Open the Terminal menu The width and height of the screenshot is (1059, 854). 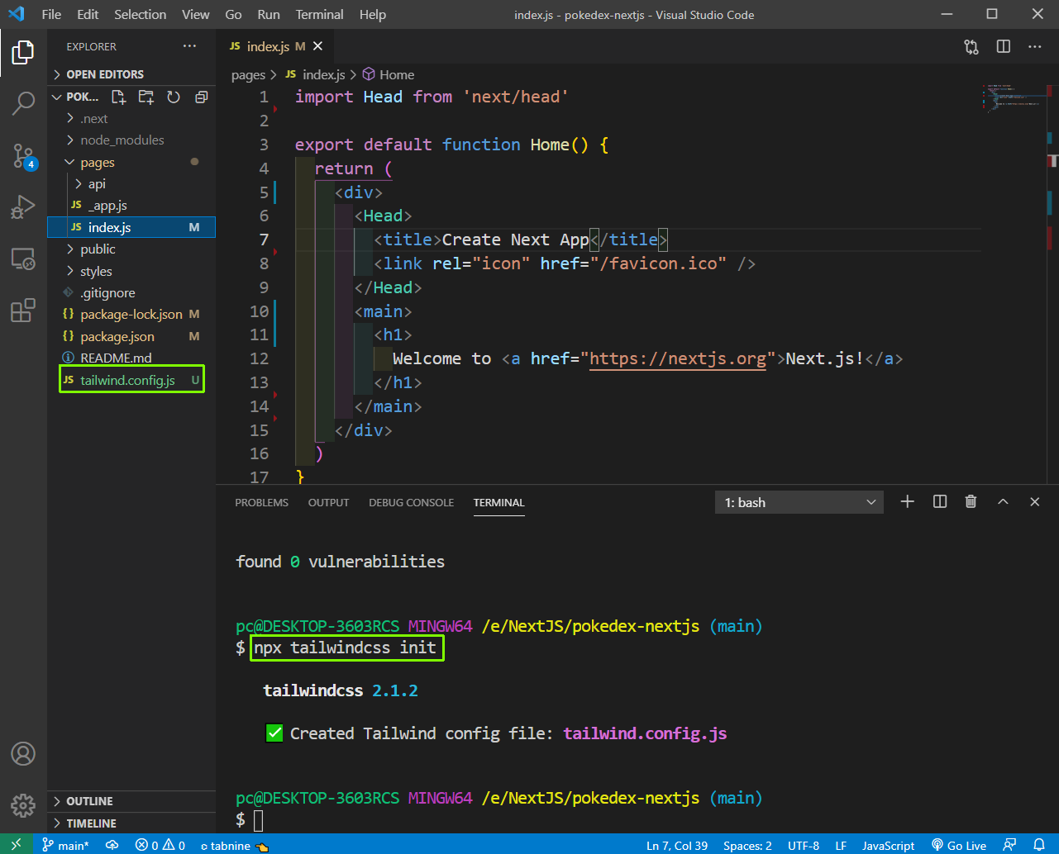pyautogui.click(x=319, y=14)
